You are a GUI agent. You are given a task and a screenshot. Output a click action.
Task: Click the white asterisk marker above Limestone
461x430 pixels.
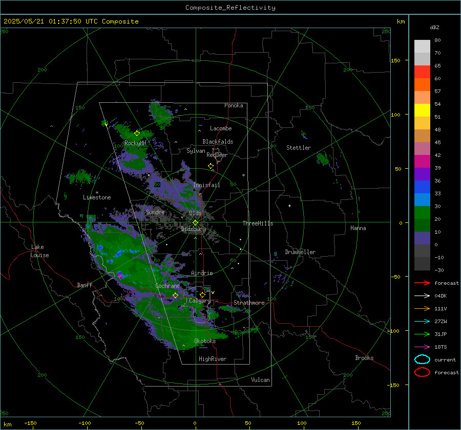[97, 193]
